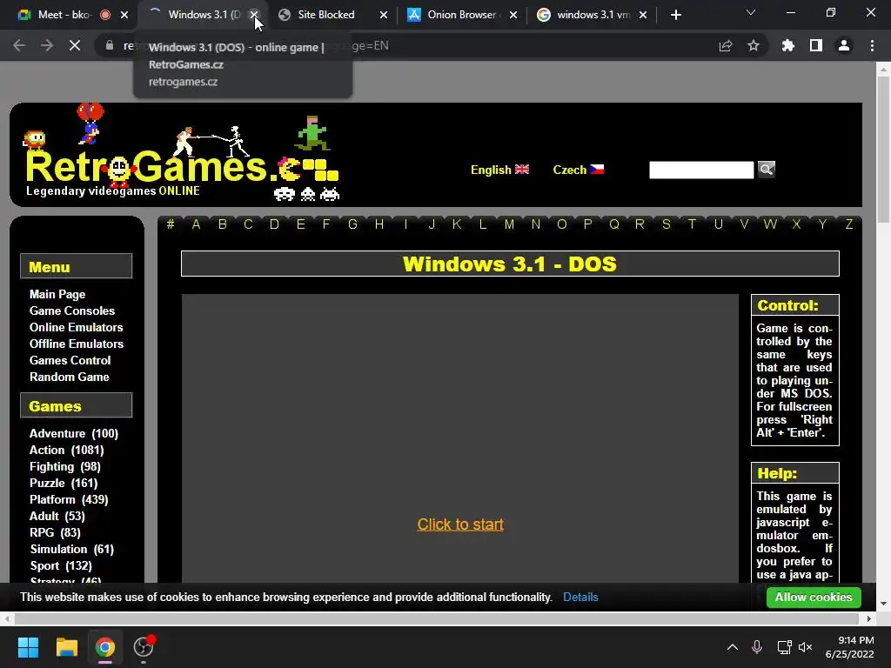Open Sport (132) games category

(61, 565)
